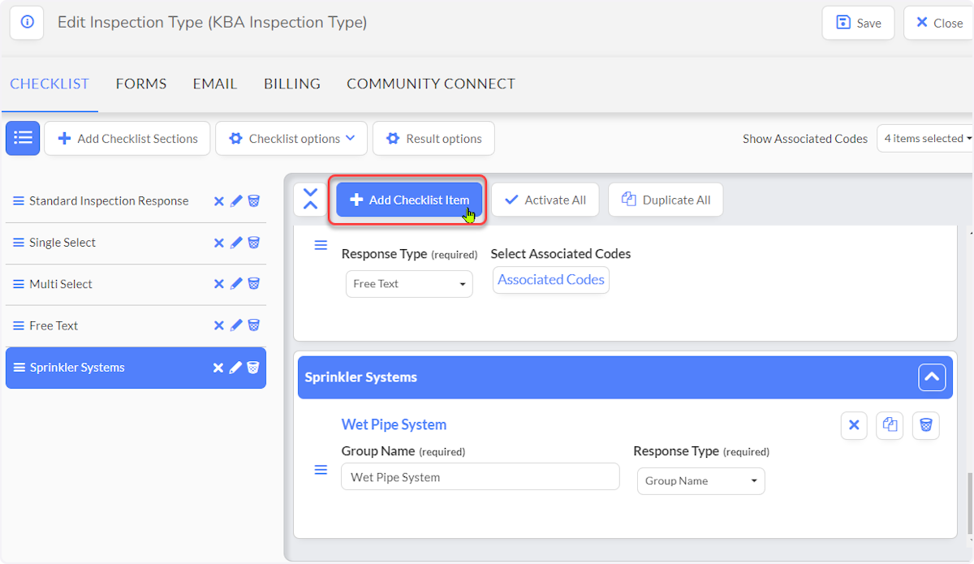
Task: Click the Save button
Action: click(858, 23)
